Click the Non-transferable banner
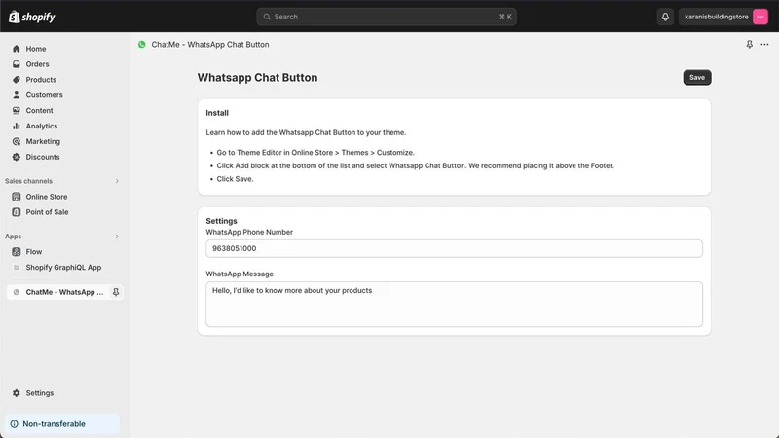779x438 pixels. click(x=62, y=424)
